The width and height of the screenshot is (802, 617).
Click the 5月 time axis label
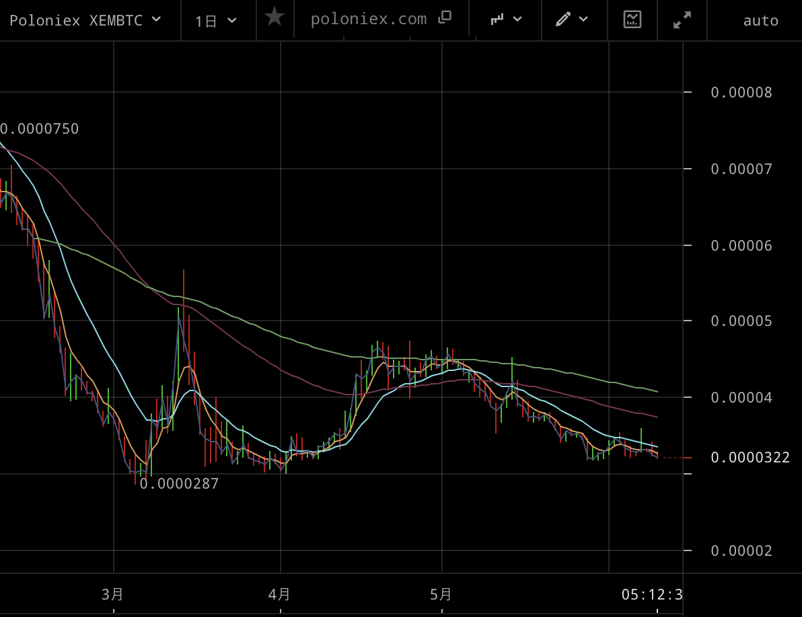click(x=441, y=594)
